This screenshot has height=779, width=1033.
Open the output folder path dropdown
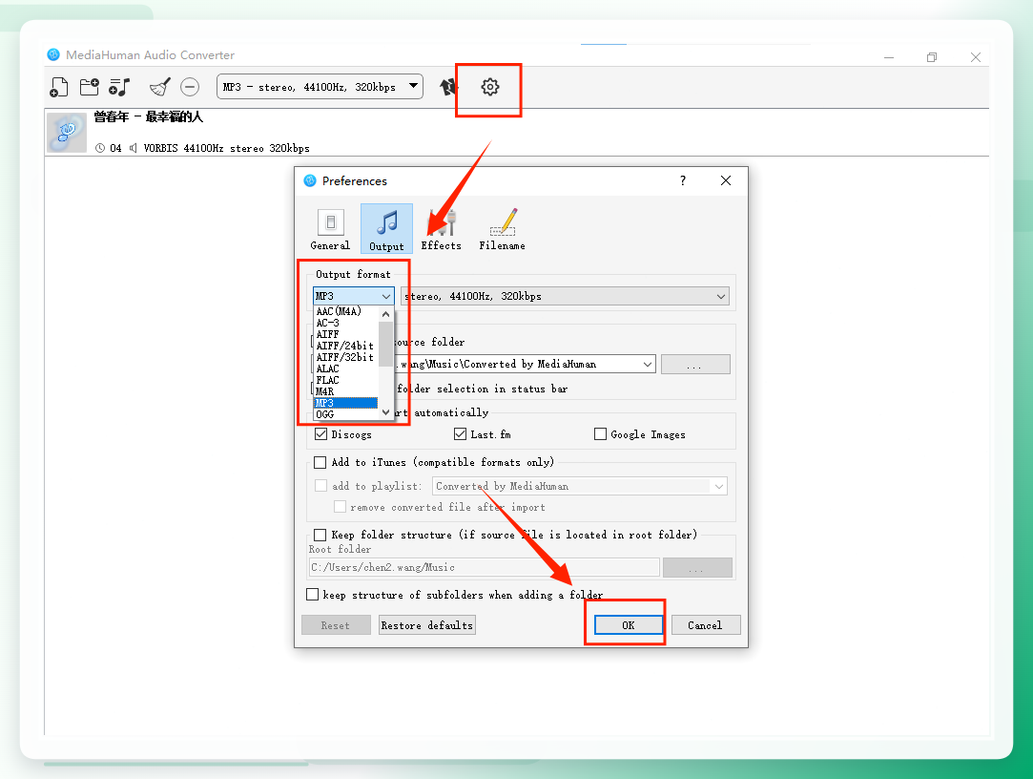648,364
